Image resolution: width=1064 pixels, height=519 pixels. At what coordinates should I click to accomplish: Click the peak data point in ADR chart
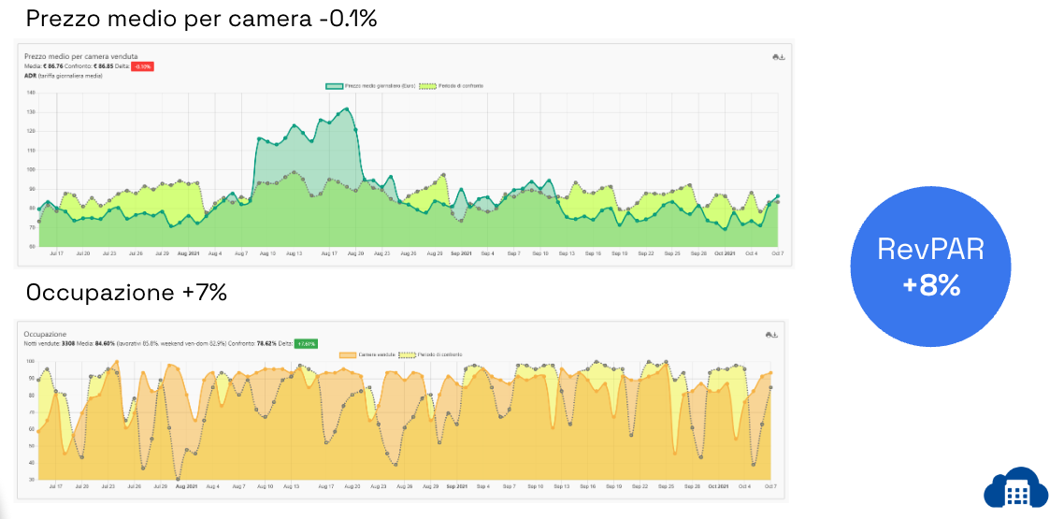pyautogui.click(x=347, y=108)
